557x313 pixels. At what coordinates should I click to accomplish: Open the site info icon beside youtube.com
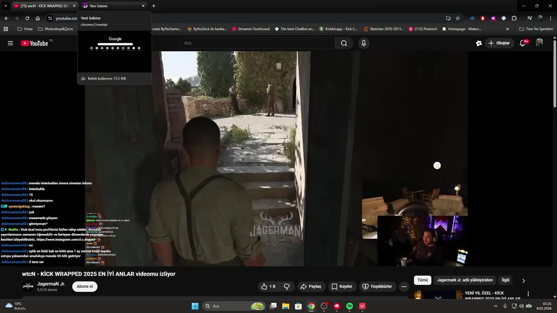(x=50, y=18)
